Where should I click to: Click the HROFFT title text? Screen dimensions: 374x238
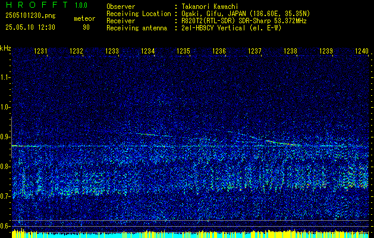36,5
